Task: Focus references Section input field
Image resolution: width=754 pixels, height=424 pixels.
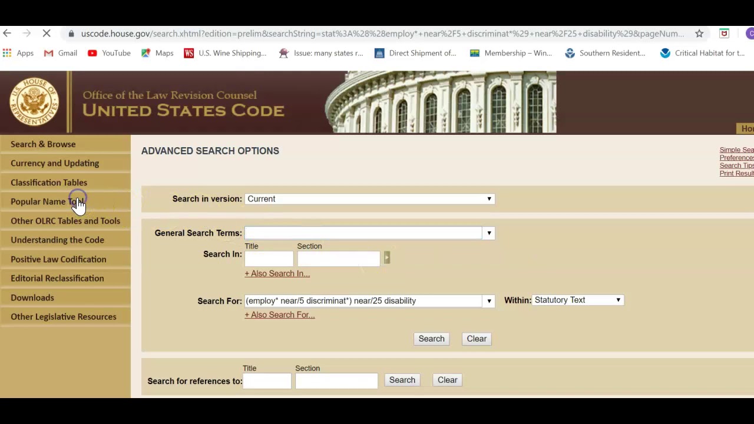Action: pos(336,380)
